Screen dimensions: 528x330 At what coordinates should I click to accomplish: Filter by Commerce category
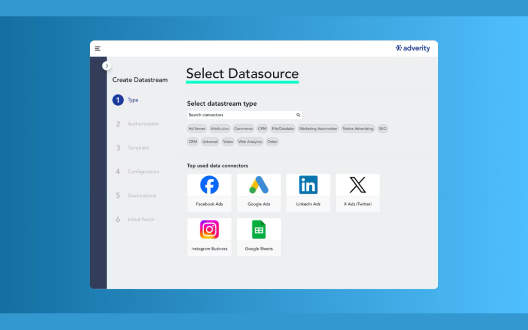point(243,128)
